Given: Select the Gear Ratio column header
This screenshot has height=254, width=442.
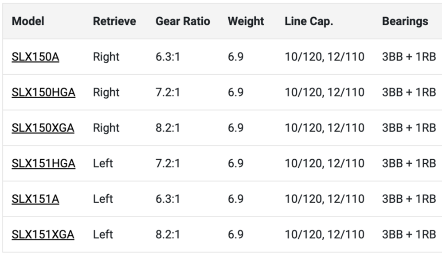Looking at the screenshot, I should tap(183, 21).
